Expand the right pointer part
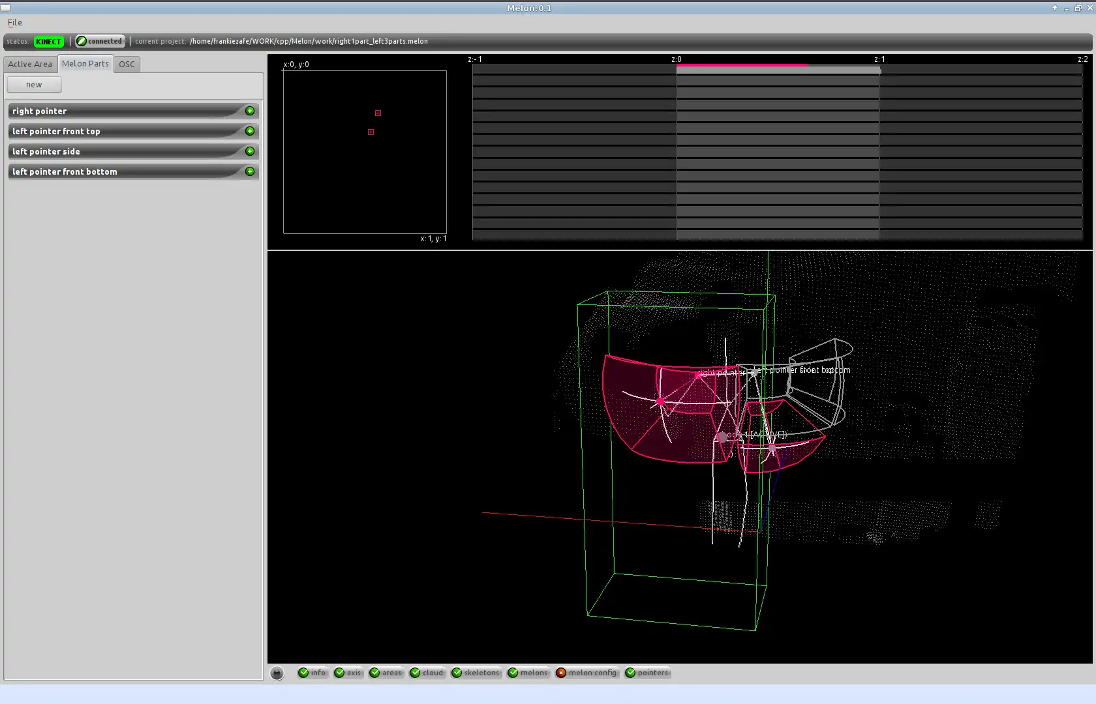 click(250, 111)
